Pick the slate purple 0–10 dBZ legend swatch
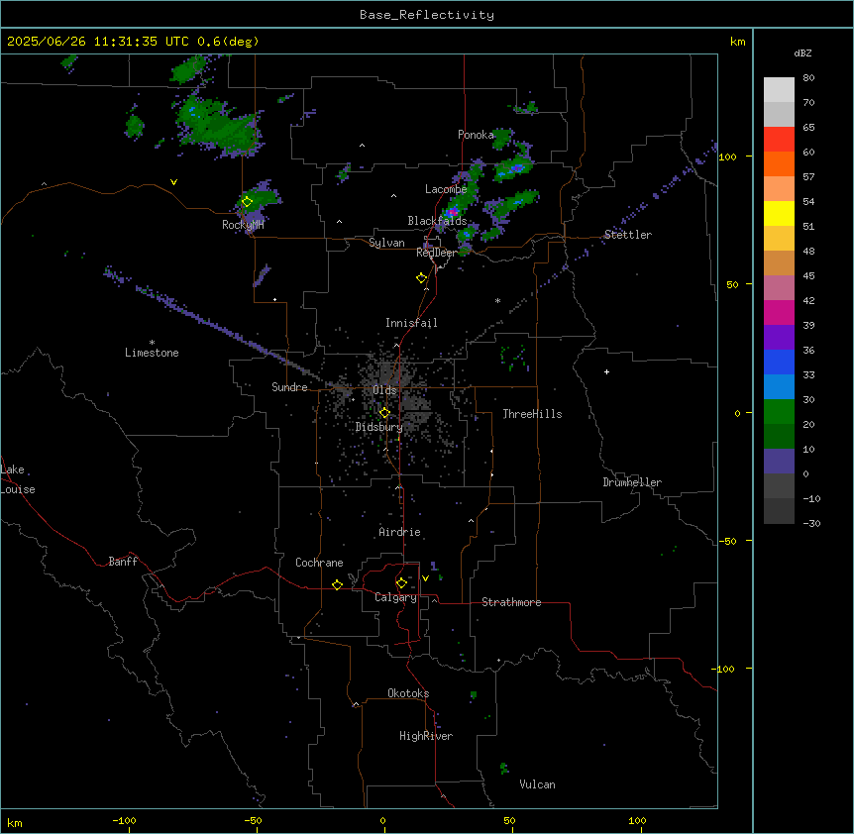Viewport: 854px width, 834px height. tap(779, 462)
